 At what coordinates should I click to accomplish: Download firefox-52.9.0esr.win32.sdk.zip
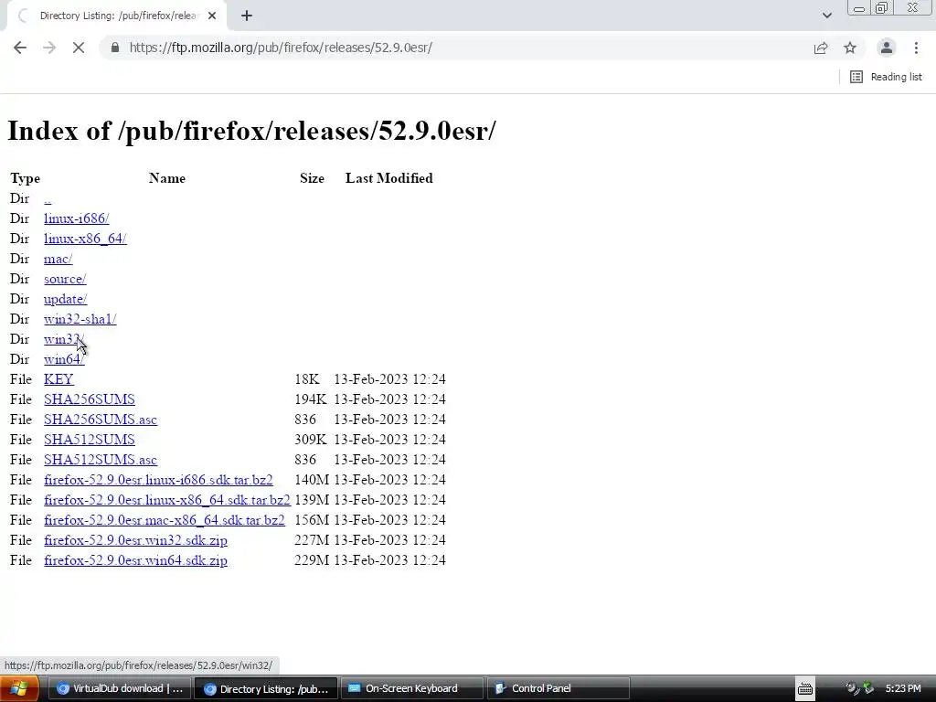135,540
